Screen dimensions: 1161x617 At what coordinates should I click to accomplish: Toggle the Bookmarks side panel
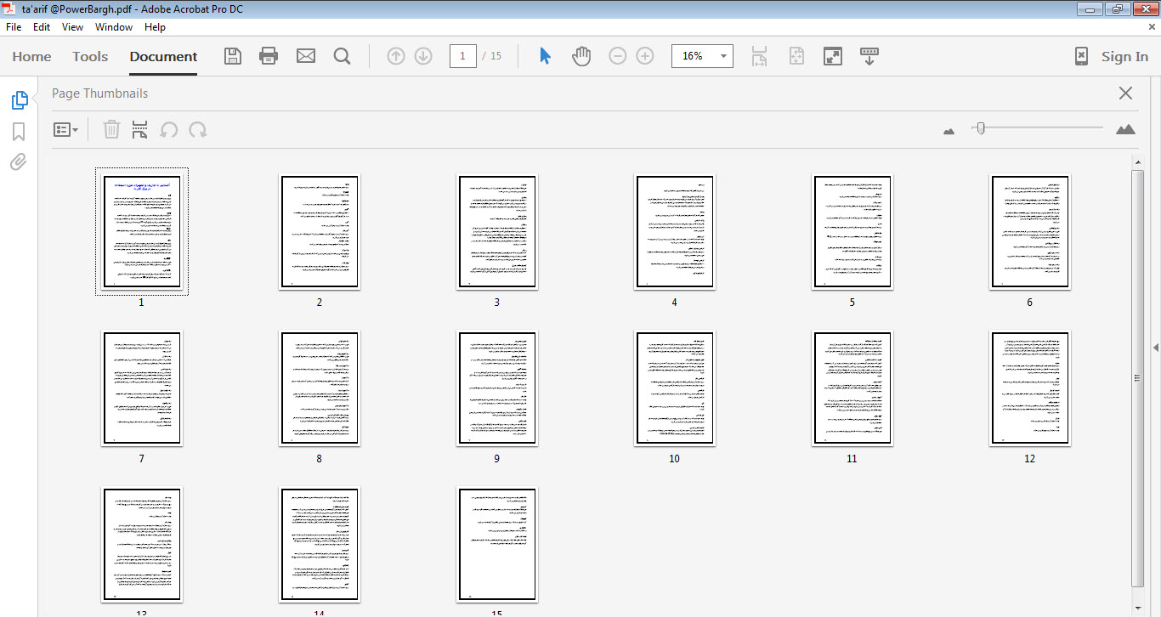click(19, 132)
